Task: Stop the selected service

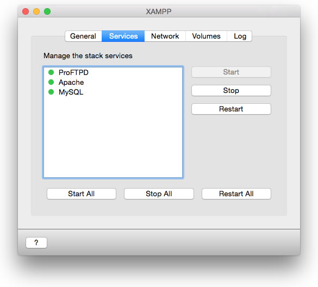Action: point(231,90)
